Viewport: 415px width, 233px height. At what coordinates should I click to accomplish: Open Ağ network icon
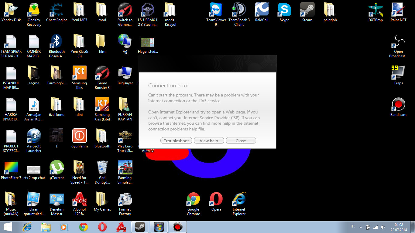coord(125,44)
